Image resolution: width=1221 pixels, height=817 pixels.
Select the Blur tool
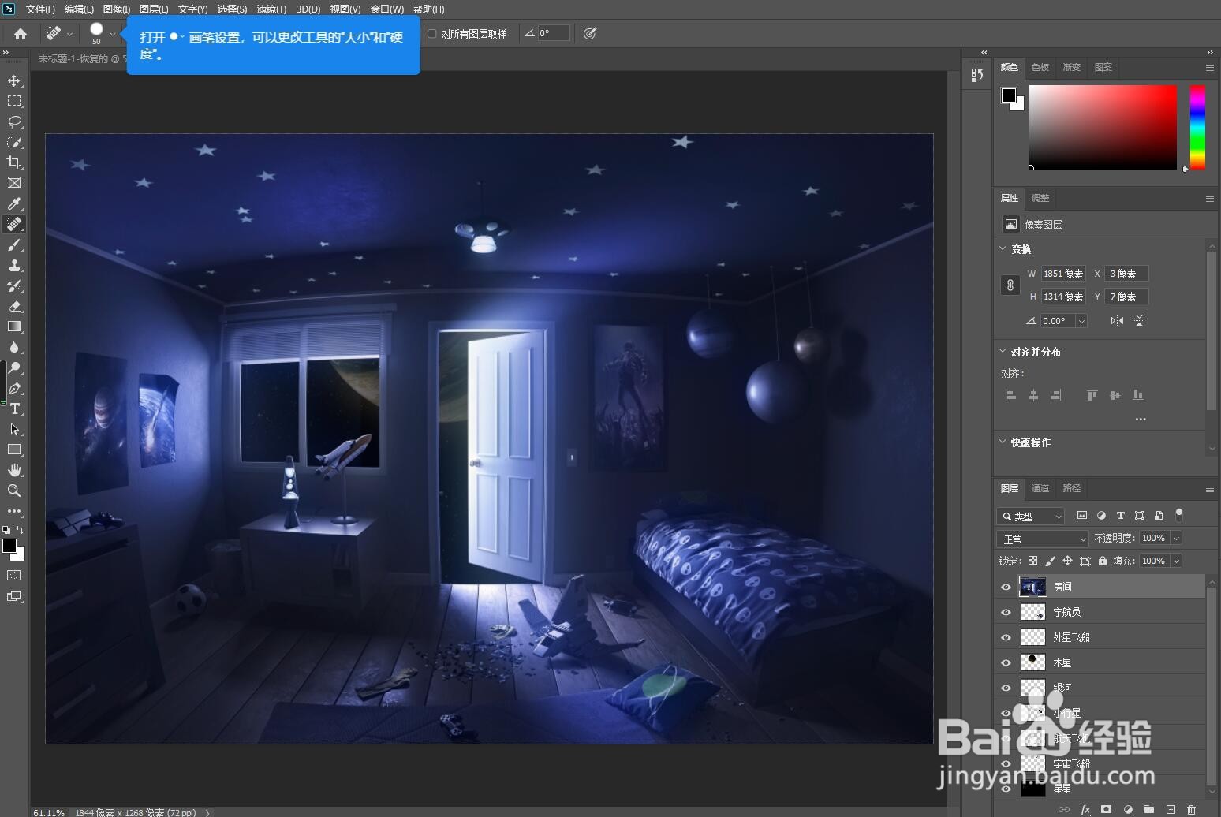pyautogui.click(x=14, y=347)
